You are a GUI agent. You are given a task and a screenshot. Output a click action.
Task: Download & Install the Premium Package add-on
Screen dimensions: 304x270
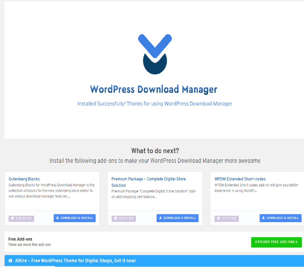point(178,218)
